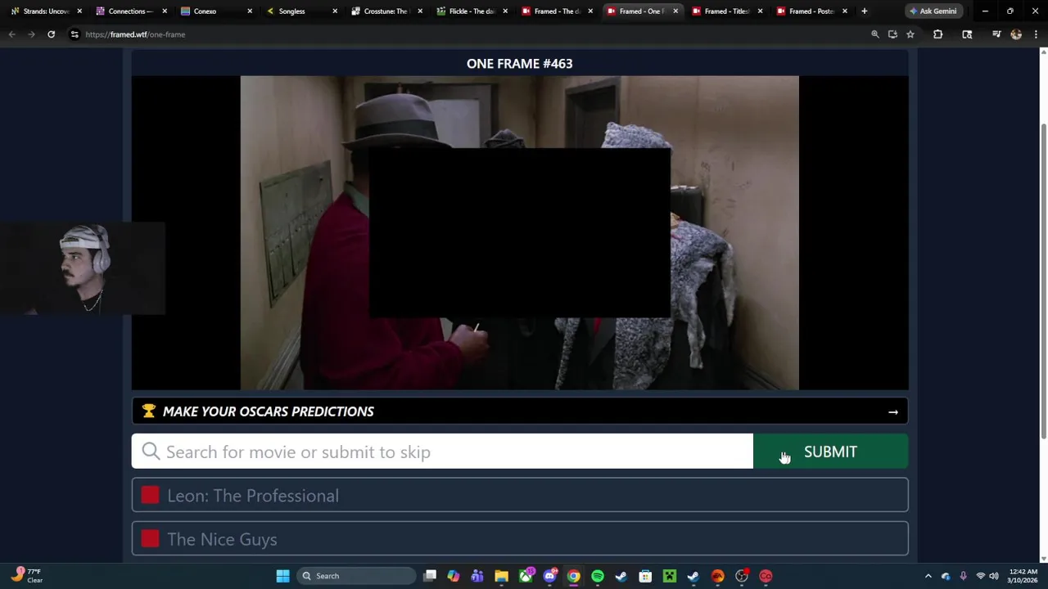
Task: Open Microsoft Store from the taskbar
Action: [x=645, y=576]
